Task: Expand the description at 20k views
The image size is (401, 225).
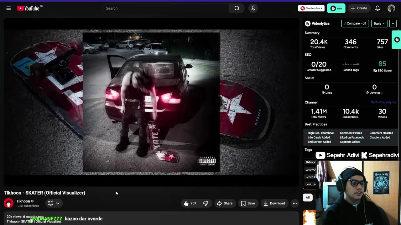Action: (14, 217)
